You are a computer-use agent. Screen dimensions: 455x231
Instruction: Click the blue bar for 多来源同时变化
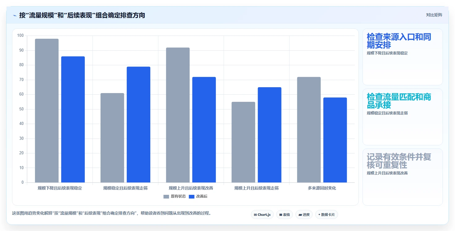pyautogui.click(x=335, y=140)
